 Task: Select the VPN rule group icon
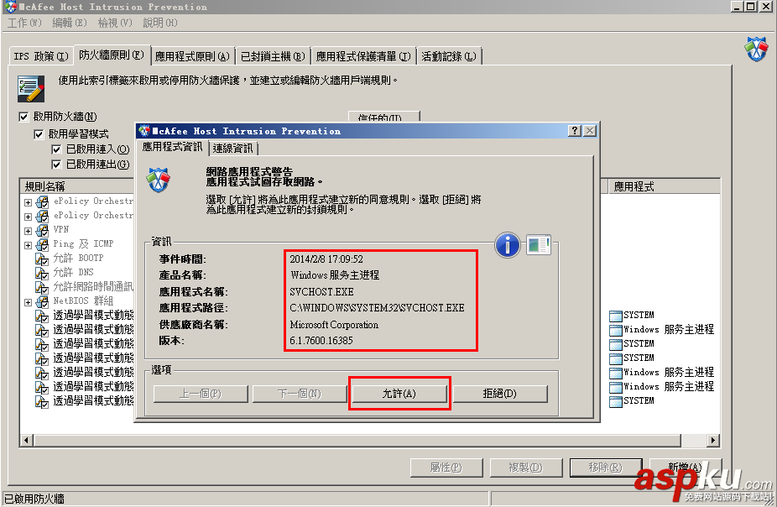[x=42, y=230]
